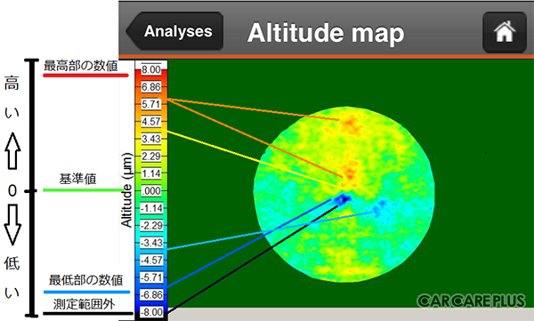The height and width of the screenshot is (321, 534).
Task: Click the upper orange high spot on map
Action: click(x=351, y=124)
